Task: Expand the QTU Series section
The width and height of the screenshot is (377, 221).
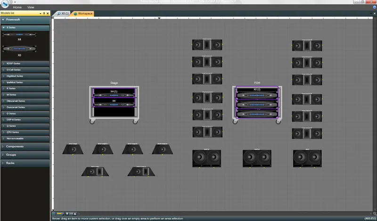Action: click(x=25, y=132)
